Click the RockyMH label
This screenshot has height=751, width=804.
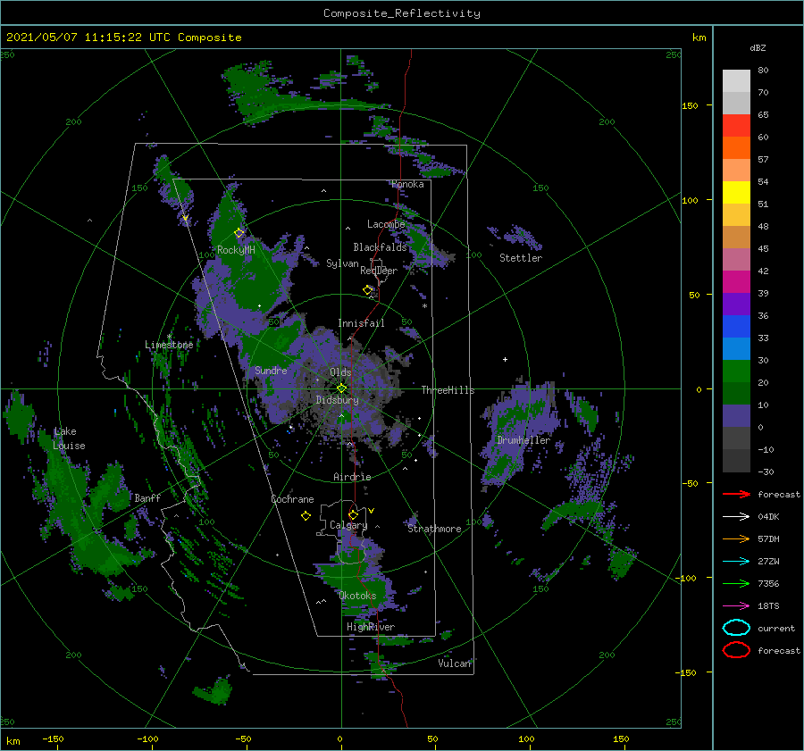[236, 250]
